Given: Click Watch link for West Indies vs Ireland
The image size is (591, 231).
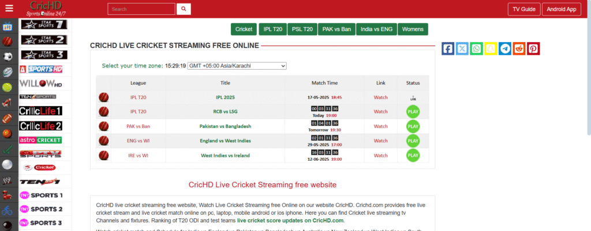Looking at the screenshot, I should click(381, 156).
